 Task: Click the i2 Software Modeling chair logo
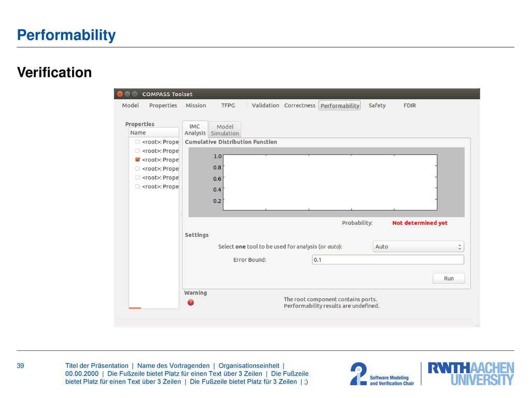(382, 374)
